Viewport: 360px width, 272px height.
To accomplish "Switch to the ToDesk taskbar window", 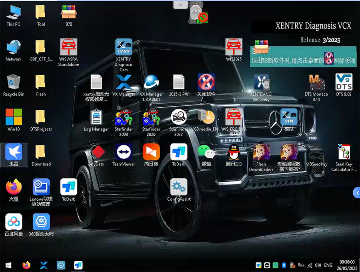I will click(x=78, y=265).
